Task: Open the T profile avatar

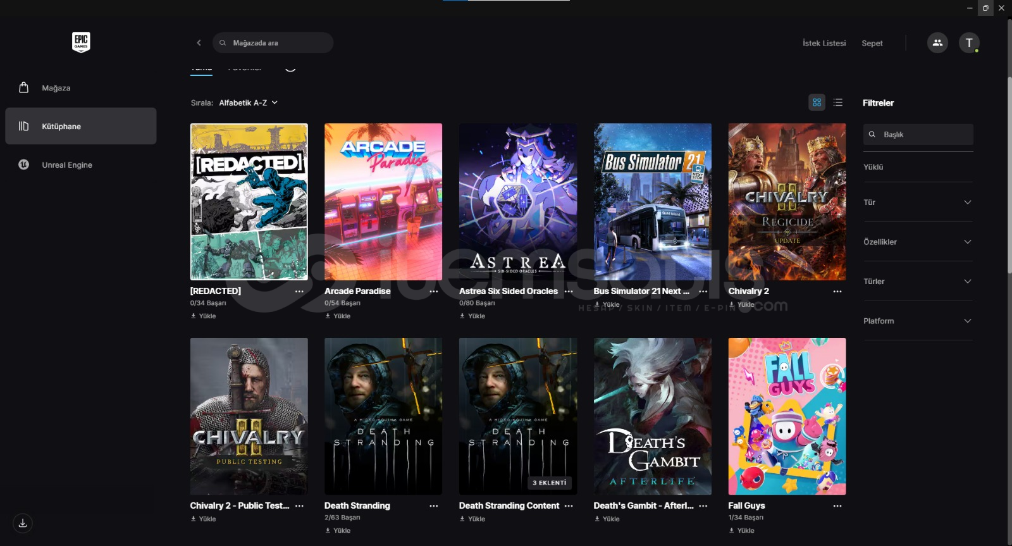Action: pyautogui.click(x=969, y=42)
